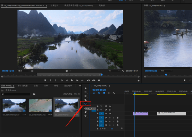This screenshot has width=192, height=137.
Task: Expand project panel overflow tabs chevron
Action: pyautogui.click(x=80, y=86)
